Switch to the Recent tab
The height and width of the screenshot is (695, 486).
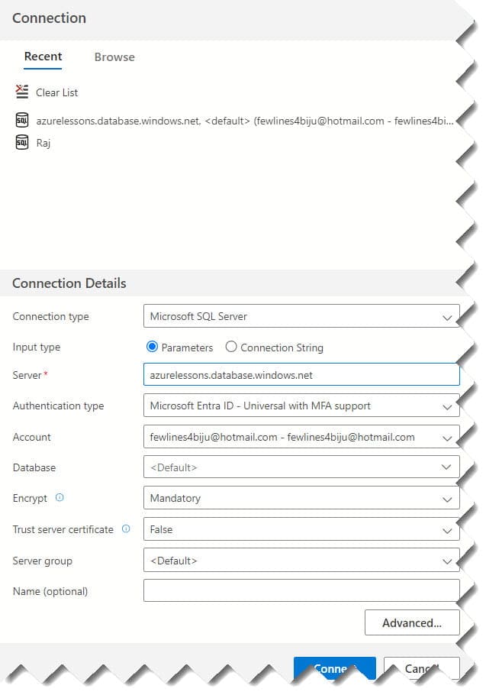point(43,57)
